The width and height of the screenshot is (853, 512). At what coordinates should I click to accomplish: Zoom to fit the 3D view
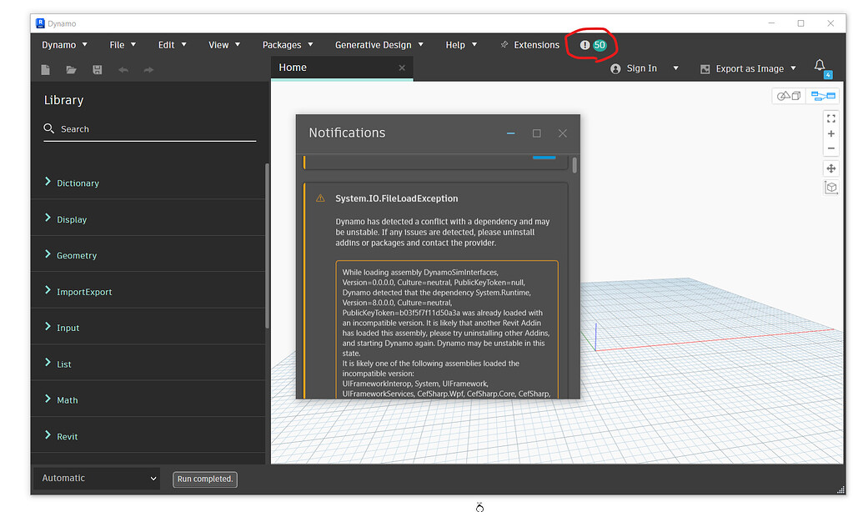pos(830,118)
